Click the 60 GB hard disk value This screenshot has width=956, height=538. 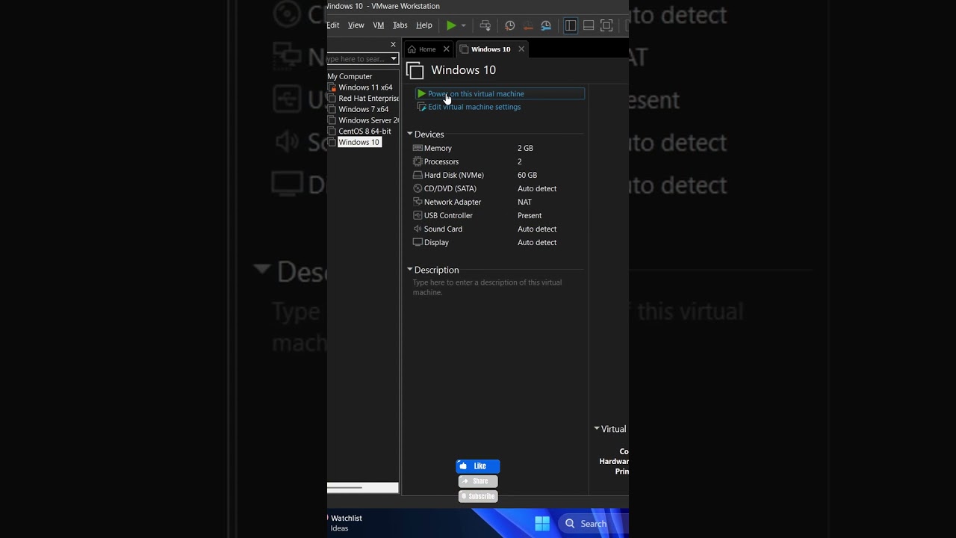click(x=527, y=175)
